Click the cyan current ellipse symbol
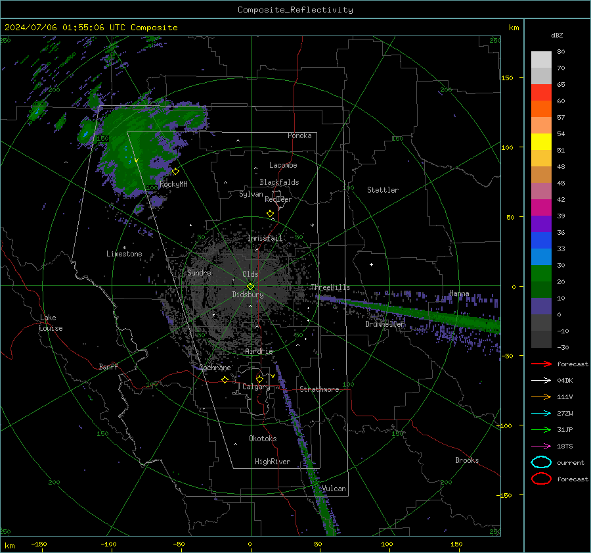 pos(541,462)
